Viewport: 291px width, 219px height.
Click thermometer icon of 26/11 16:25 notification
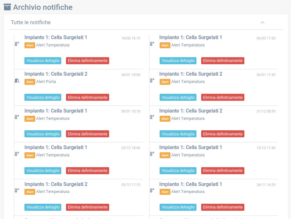coord(152,190)
